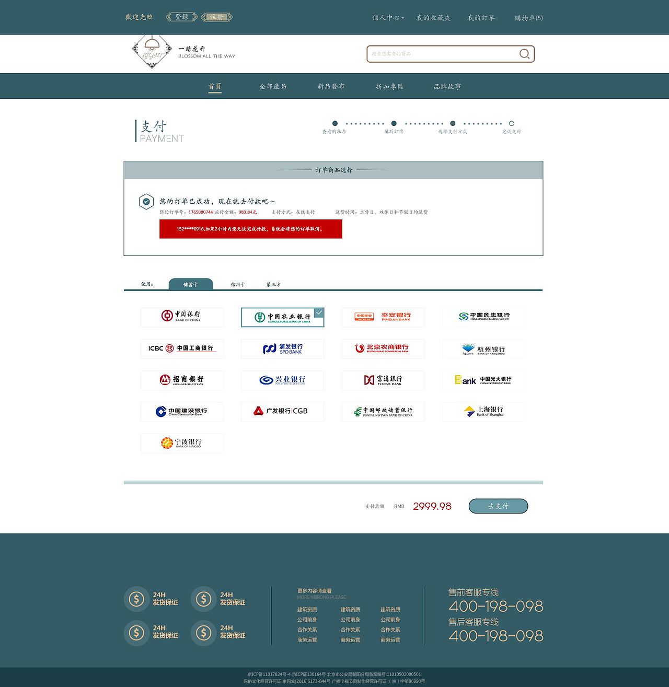Click payment total 2999.98
Viewport: 669px width, 687px height.
click(x=432, y=506)
